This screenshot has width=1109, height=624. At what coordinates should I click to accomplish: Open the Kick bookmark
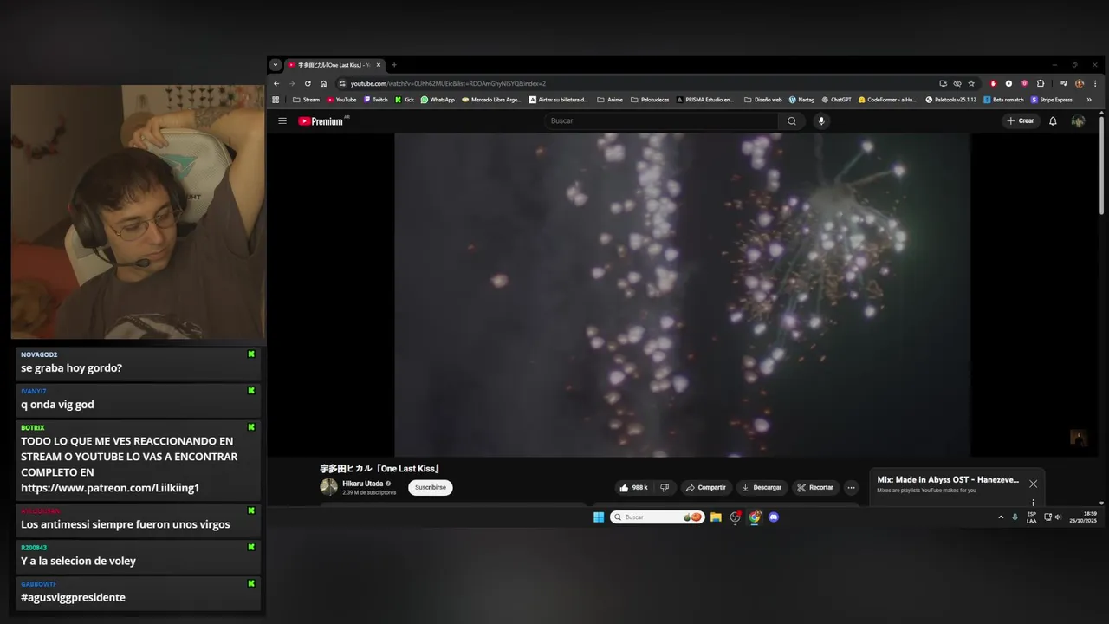[405, 100]
